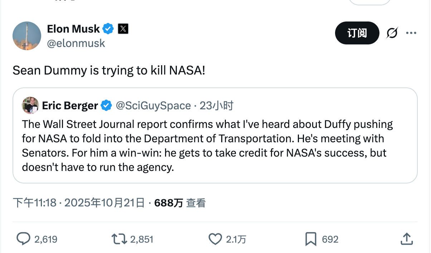The image size is (431, 253).
Task: Click the Elon Musk display name
Action: pos(73,29)
